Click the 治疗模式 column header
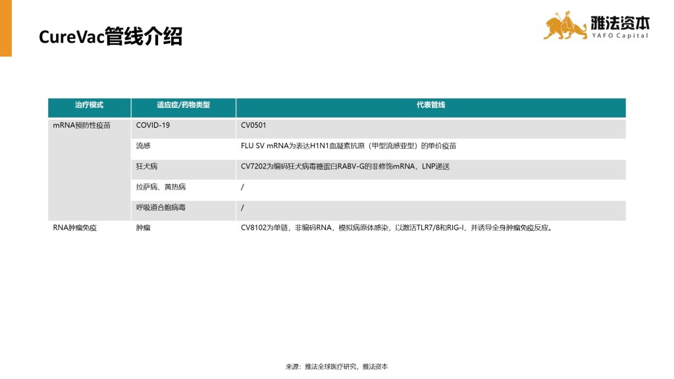The height and width of the screenshot is (379, 674). tap(89, 105)
